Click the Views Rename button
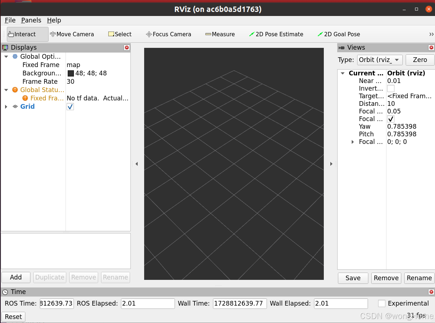Viewport: 435px width, 323px height. pos(419,278)
